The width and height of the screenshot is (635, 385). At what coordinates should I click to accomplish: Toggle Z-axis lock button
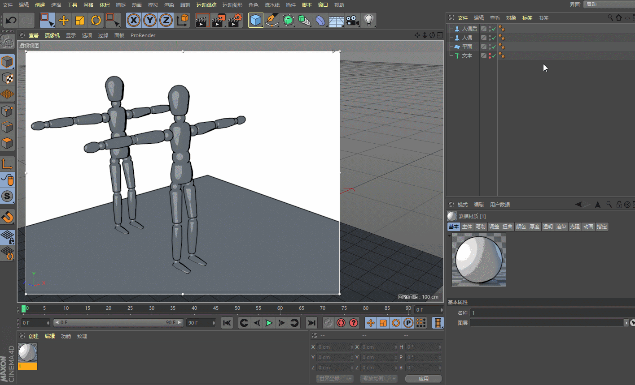click(x=166, y=20)
